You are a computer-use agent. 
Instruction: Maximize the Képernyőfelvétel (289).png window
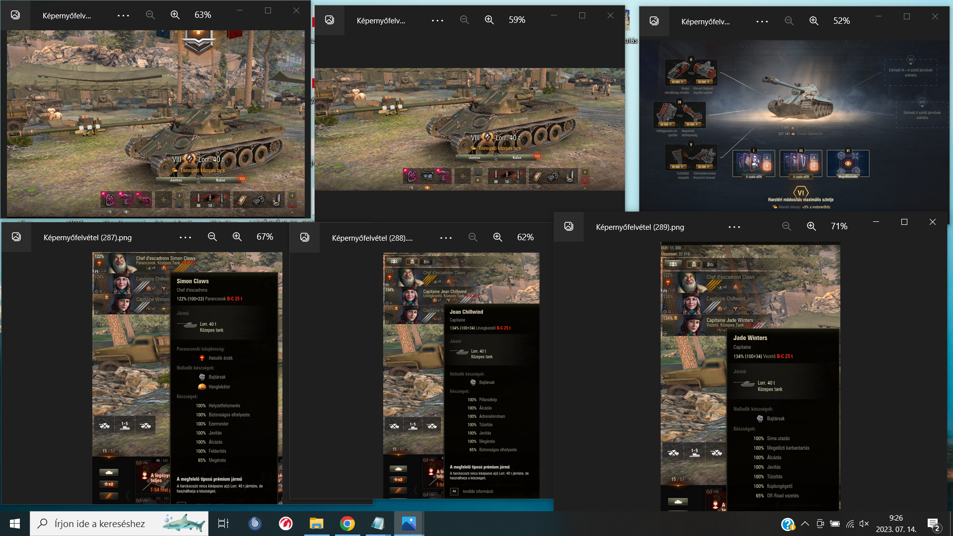point(904,222)
